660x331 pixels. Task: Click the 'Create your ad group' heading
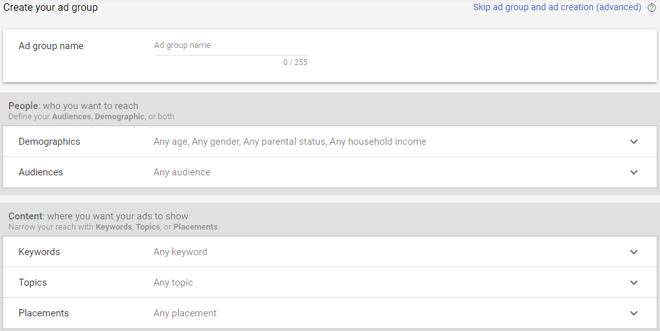coord(50,8)
